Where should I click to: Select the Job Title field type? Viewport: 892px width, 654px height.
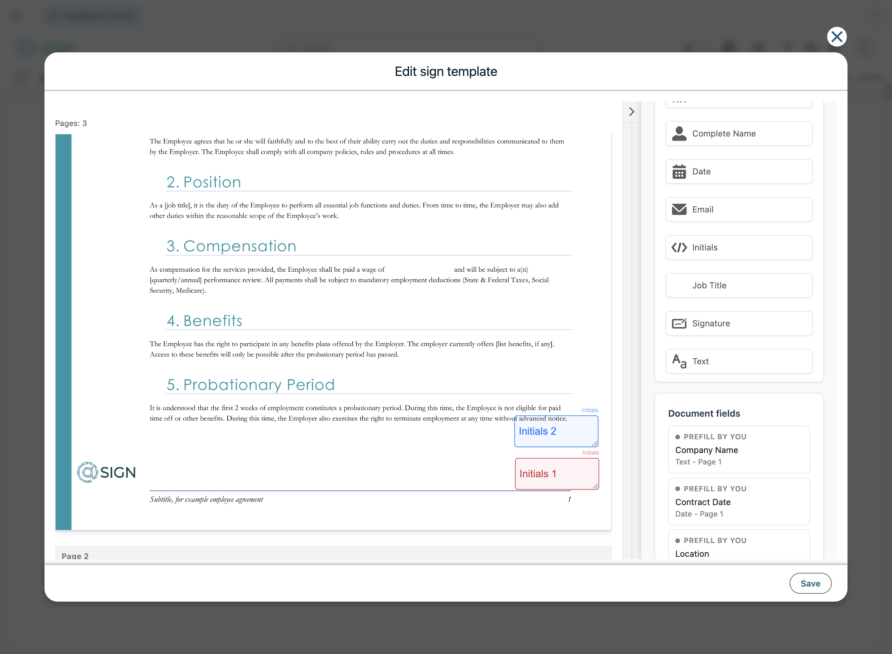[x=739, y=285]
